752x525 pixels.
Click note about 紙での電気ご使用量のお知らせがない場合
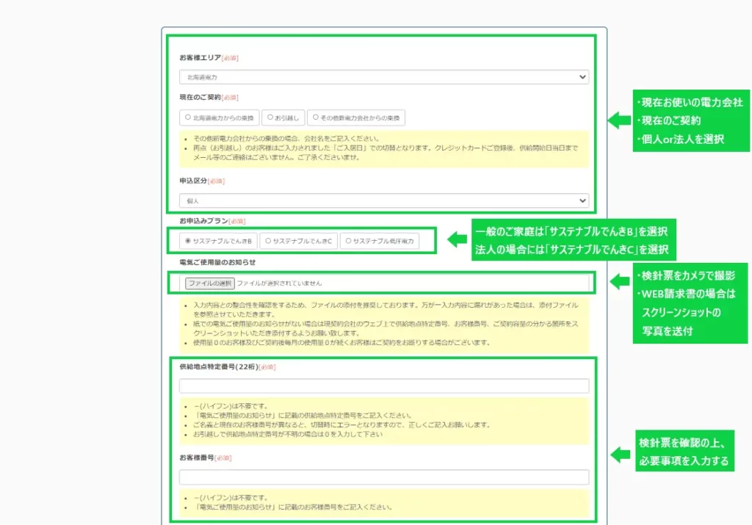point(386,328)
